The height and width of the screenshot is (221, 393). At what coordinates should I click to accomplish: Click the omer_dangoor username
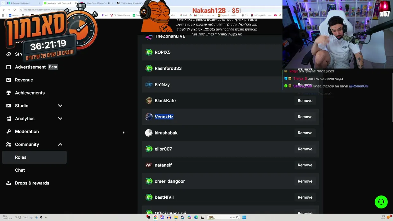pyautogui.click(x=170, y=181)
